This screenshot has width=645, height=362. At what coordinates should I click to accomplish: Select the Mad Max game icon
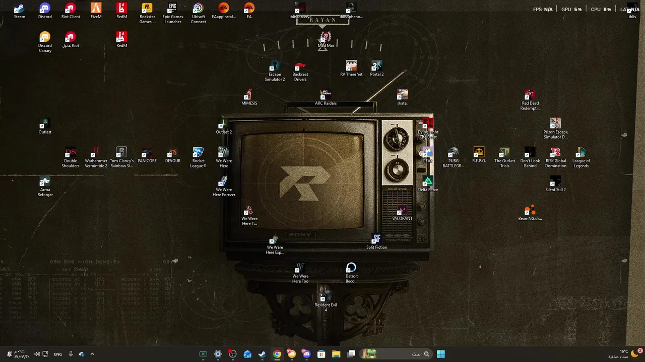pos(326,40)
